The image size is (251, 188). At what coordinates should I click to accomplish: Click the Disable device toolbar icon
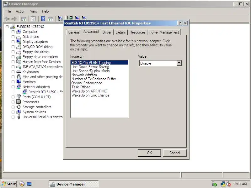pos(77,18)
